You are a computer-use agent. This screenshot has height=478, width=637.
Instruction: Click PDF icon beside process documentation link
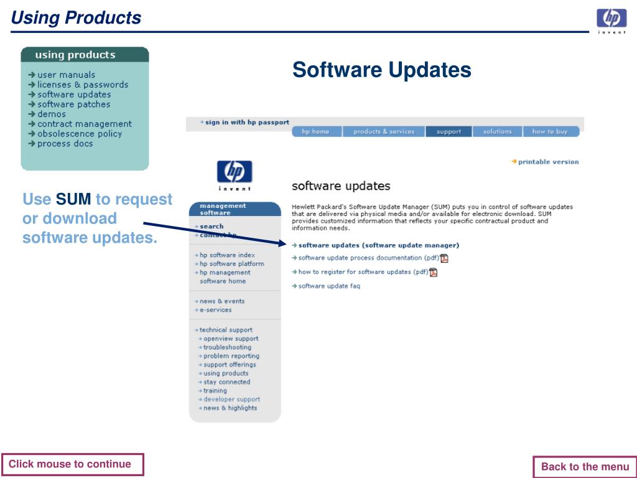(444, 258)
